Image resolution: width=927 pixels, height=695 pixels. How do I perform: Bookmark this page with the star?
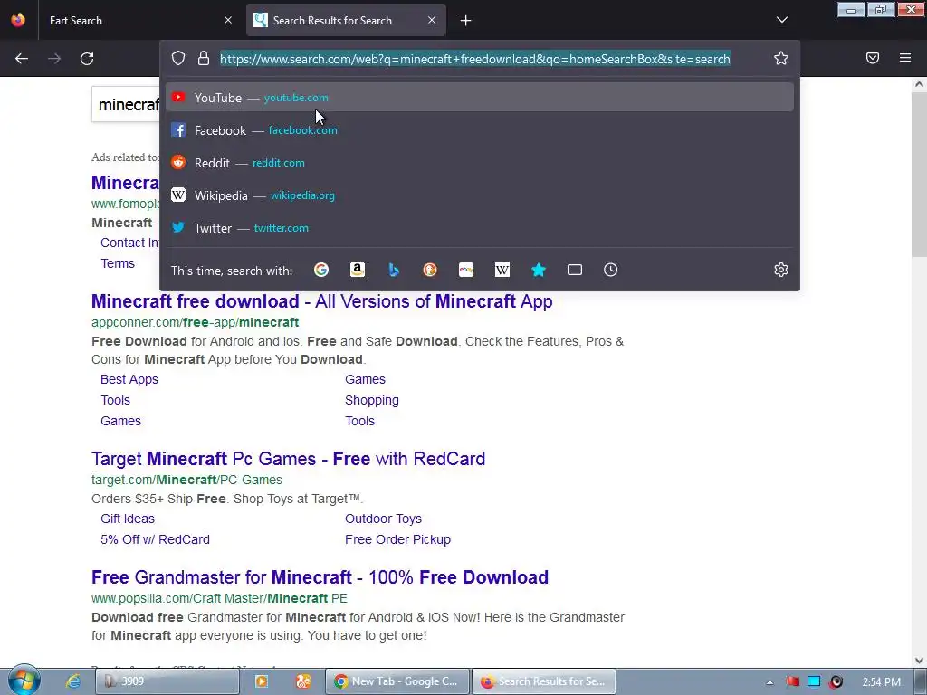[x=781, y=58]
